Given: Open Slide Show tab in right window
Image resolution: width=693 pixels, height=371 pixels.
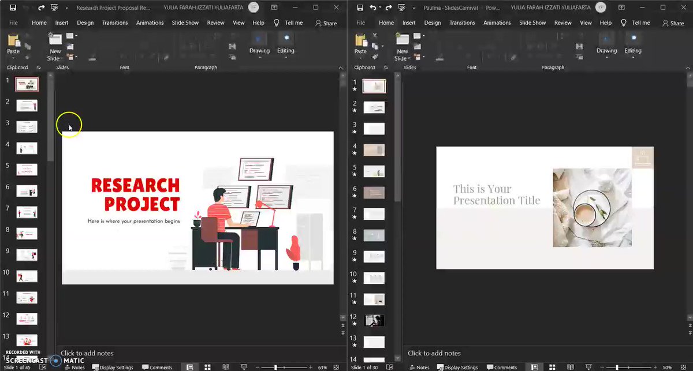Looking at the screenshot, I should (532, 23).
